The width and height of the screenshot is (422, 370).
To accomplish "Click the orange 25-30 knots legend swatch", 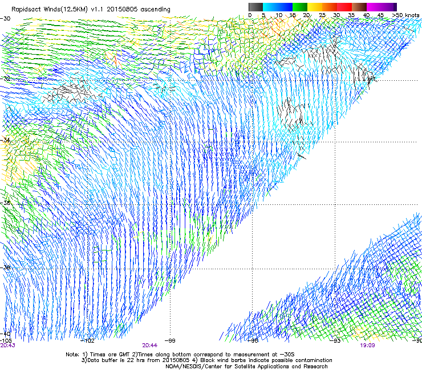I will (330, 7).
